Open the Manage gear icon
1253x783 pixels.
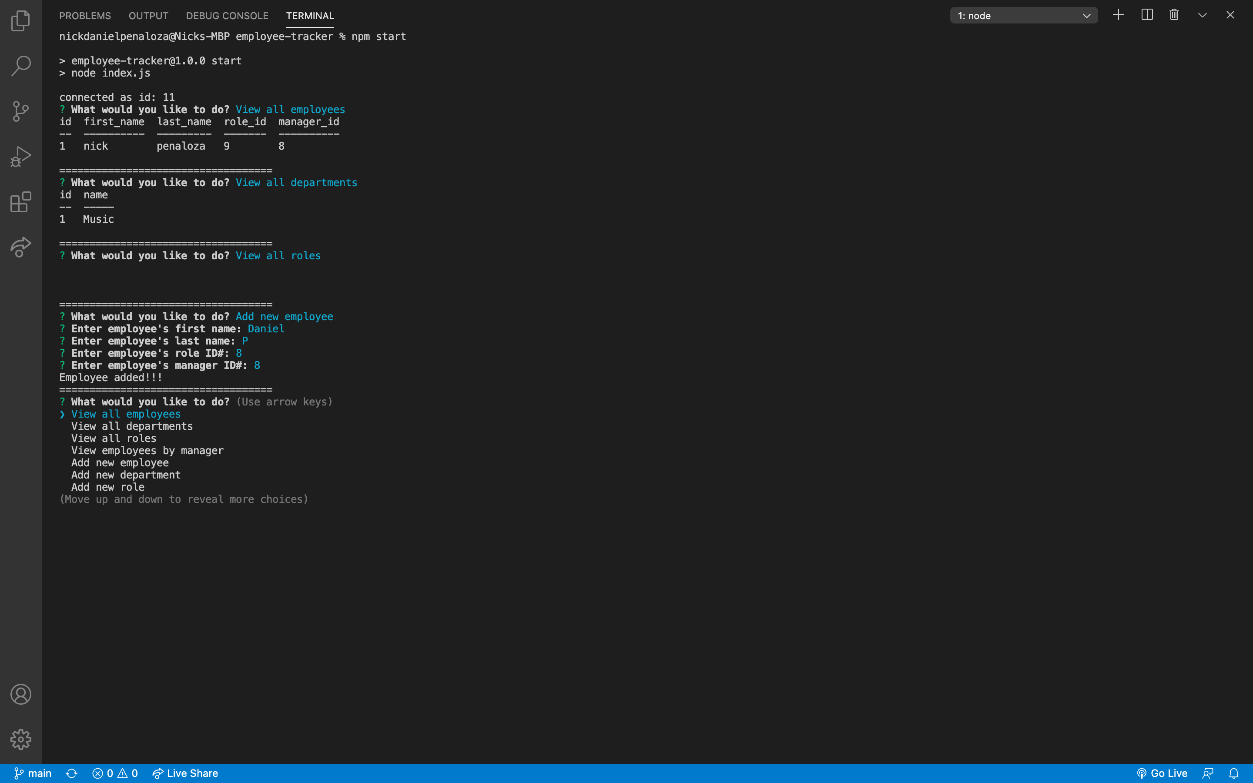pos(21,739)
